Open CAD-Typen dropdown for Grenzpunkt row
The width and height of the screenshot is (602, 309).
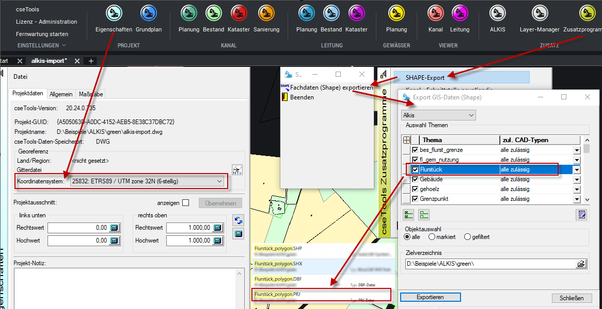577,199
